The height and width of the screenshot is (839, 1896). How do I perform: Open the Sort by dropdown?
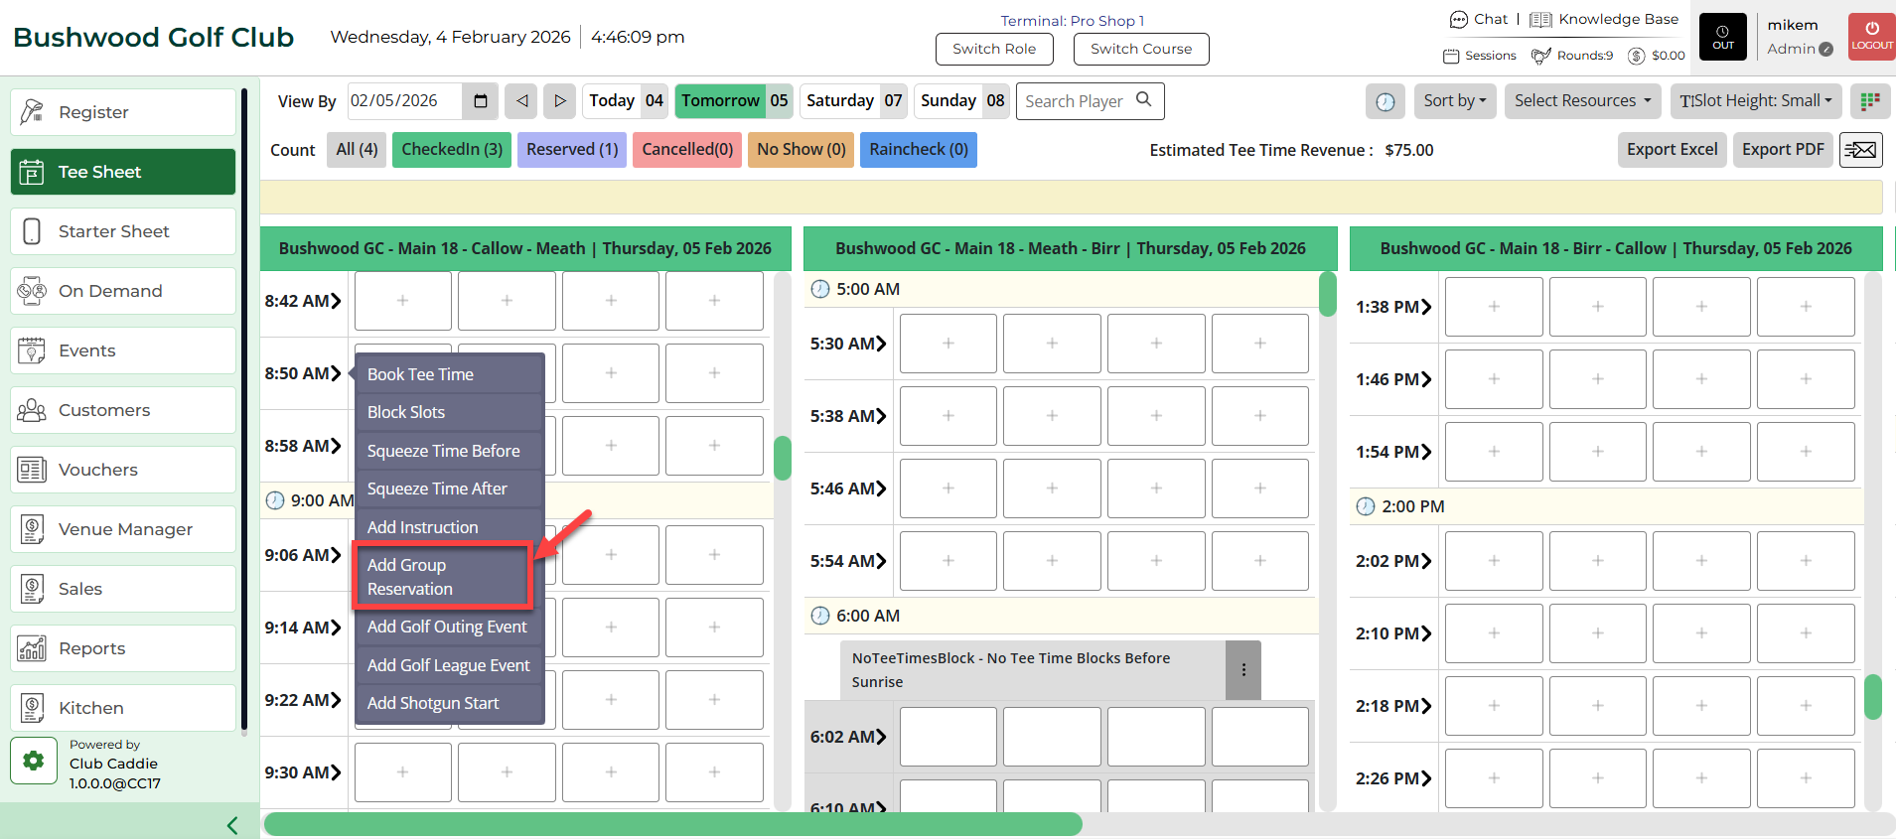point(1454,101)
